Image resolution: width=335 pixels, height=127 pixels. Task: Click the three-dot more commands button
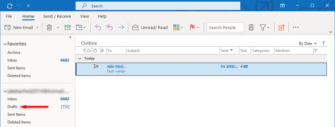pyautogui.click(x=296, y=27)
